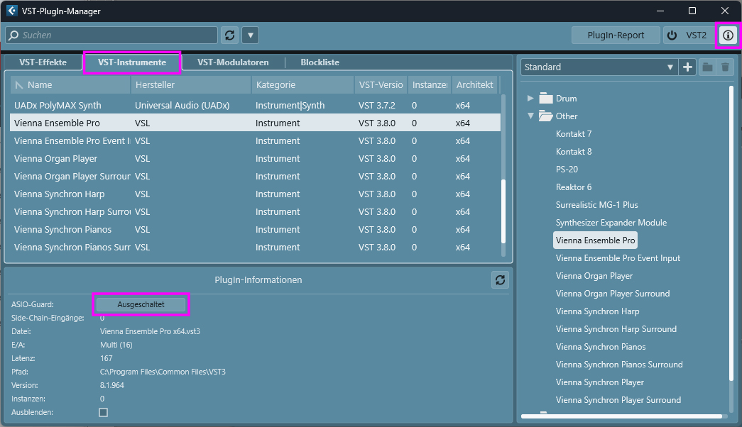This screenshot has height=427, width=742.
Task: Switch to VST-Effekte tab
Action: tap(43, 62)
